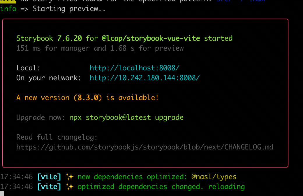Open the Storybook CHANGELOG.md GitHub link
This screenshot has height=196, width=303.
point(145,147)
